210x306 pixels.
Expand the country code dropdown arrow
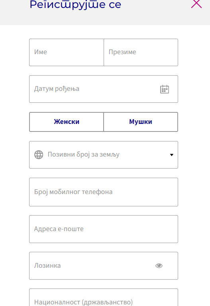(x=172, y=155)
